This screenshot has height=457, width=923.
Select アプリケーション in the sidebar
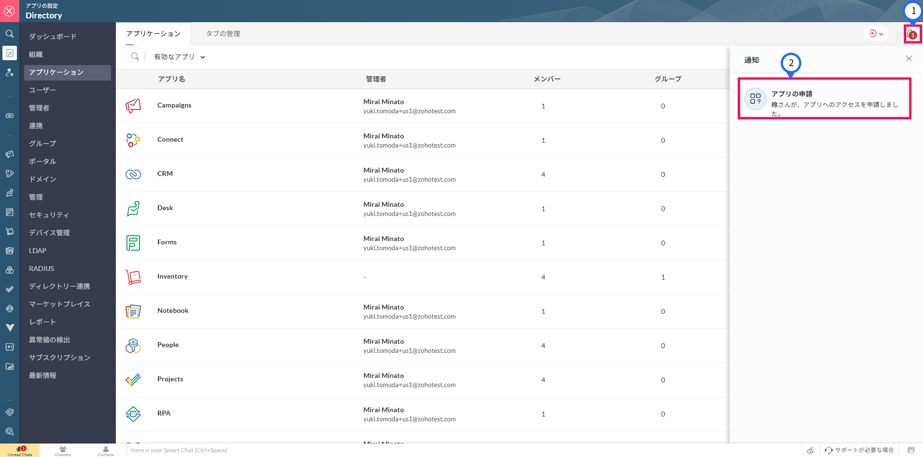coord(68,72)
